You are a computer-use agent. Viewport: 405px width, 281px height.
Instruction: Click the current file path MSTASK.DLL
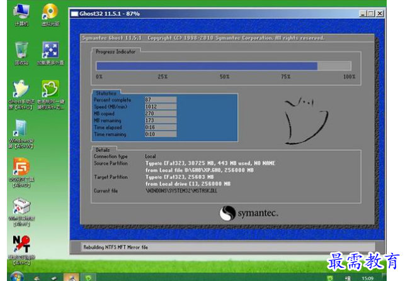181,191
